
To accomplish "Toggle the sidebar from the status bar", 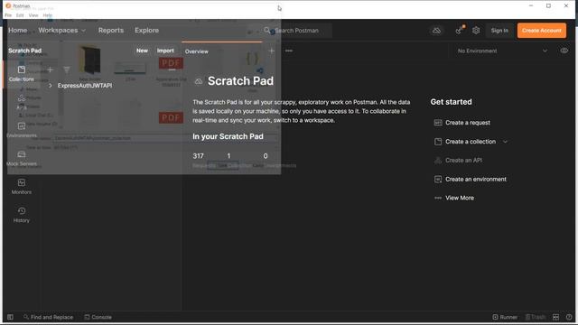I will [10, 317].
